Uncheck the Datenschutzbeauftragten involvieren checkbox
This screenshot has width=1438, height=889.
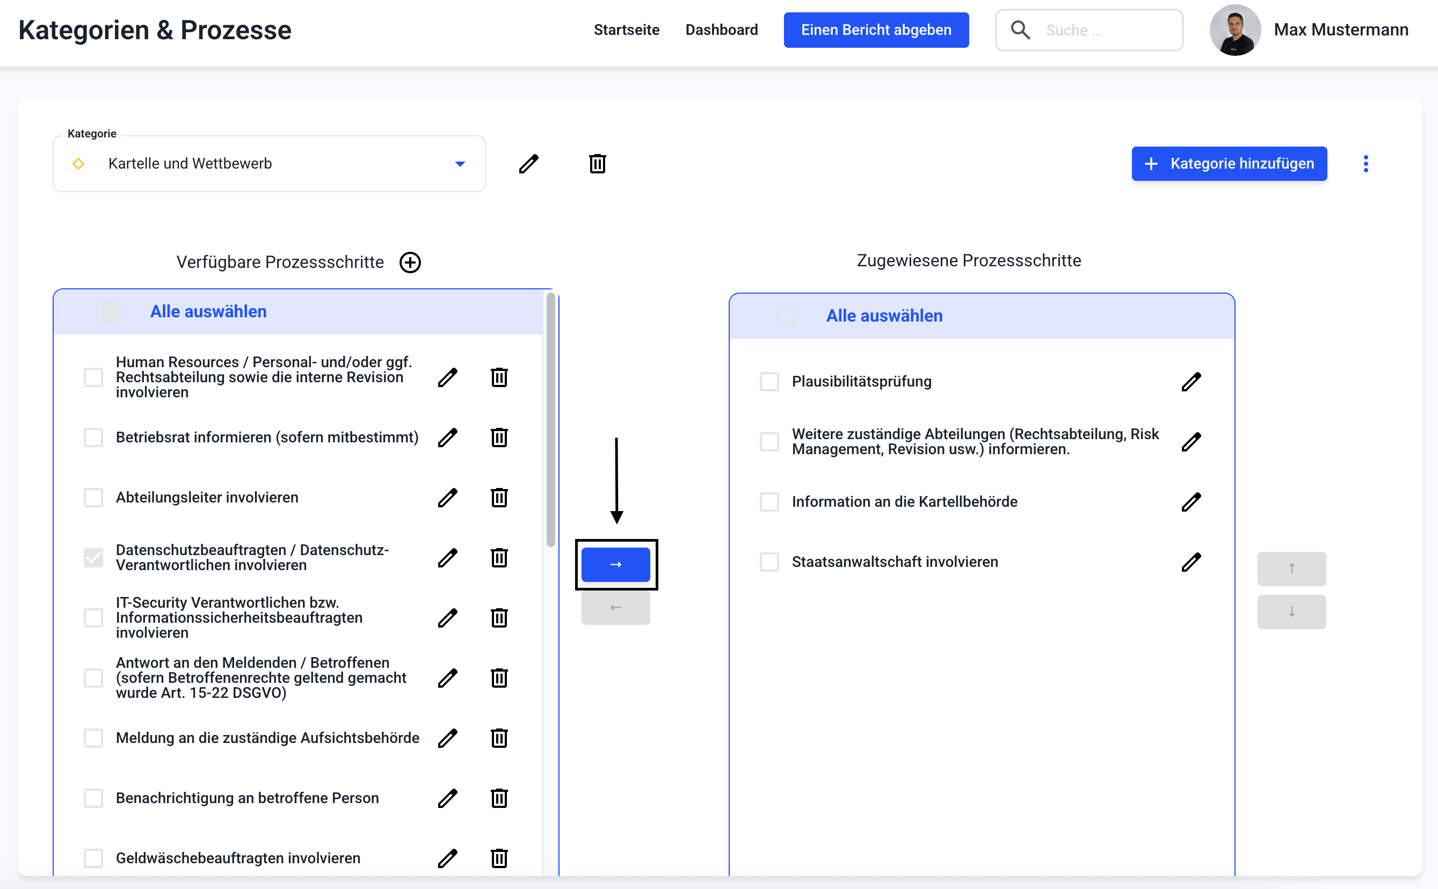coord(93,557)
